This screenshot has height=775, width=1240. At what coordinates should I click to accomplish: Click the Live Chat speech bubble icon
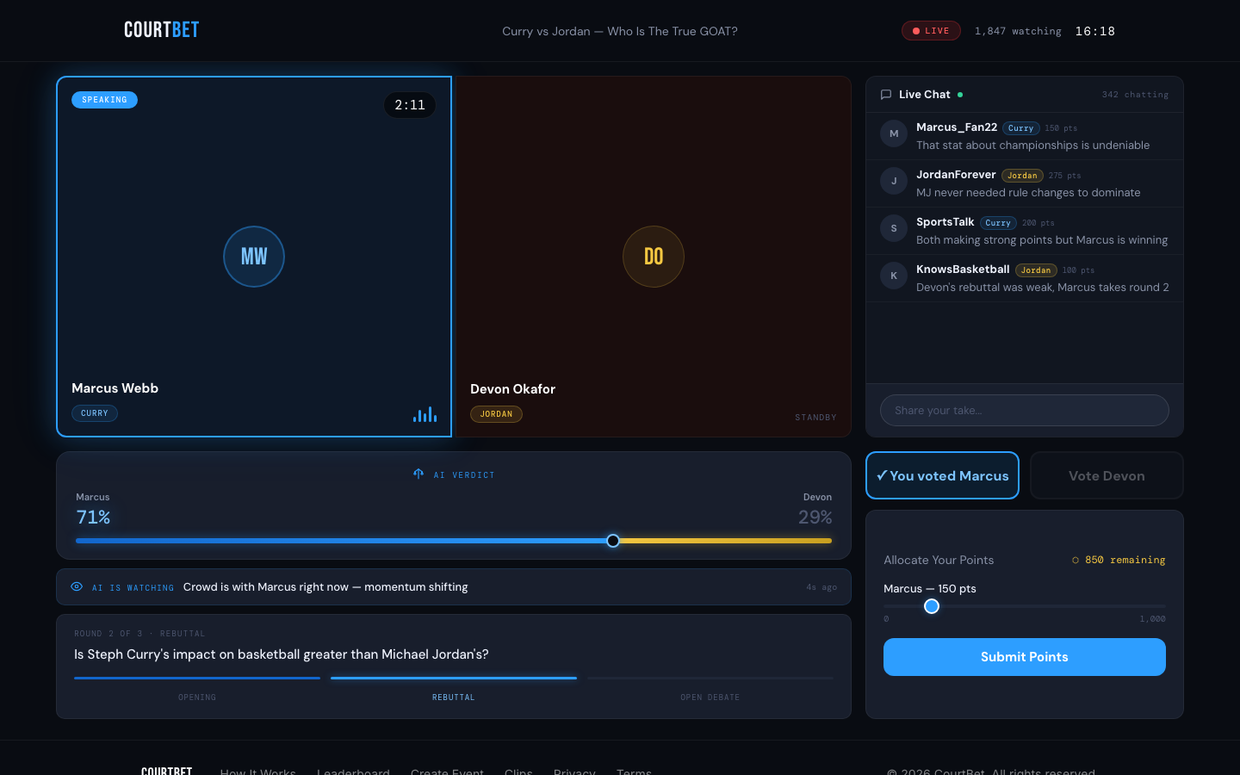(886, 95)
